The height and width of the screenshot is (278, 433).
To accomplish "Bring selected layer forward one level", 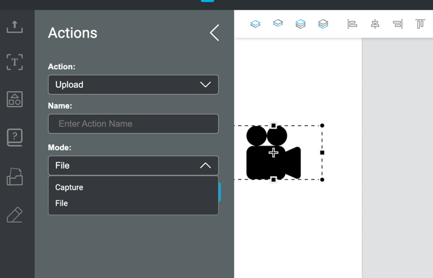I will 255,24.
